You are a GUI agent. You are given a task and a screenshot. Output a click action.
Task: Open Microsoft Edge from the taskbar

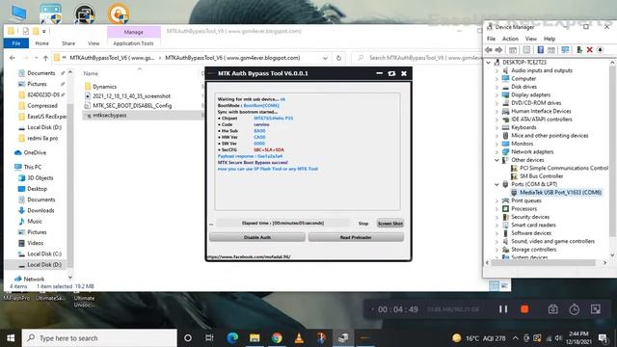232,337
